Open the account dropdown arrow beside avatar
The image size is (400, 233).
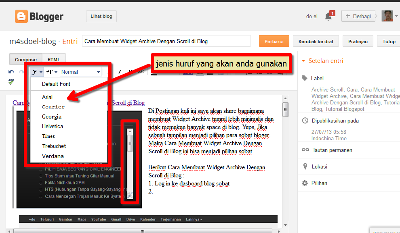tap(396, 16)
